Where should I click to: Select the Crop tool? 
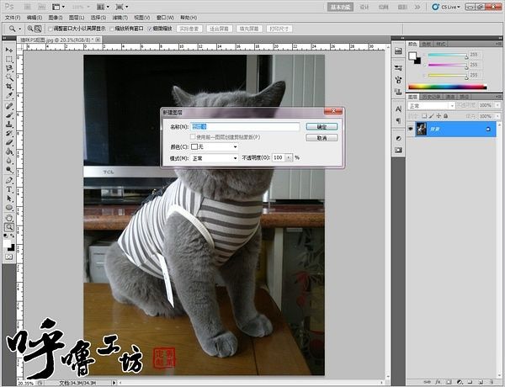[x=9, y=87]
